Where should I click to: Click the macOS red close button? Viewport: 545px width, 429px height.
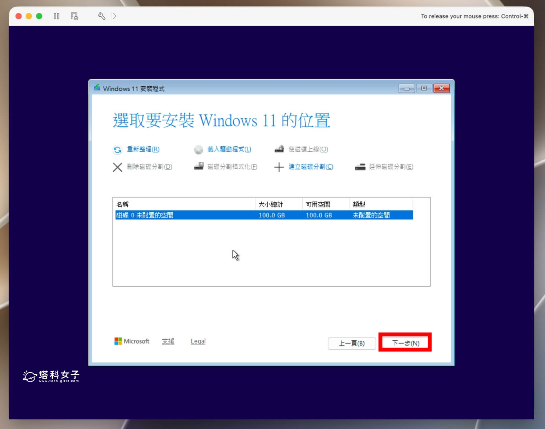(x=19, y=16)
